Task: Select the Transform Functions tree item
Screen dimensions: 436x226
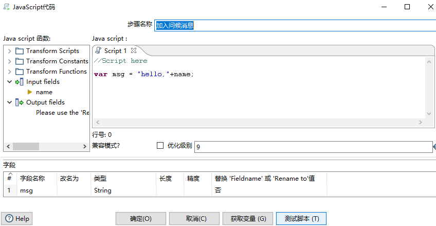Action: click(57, 72)
